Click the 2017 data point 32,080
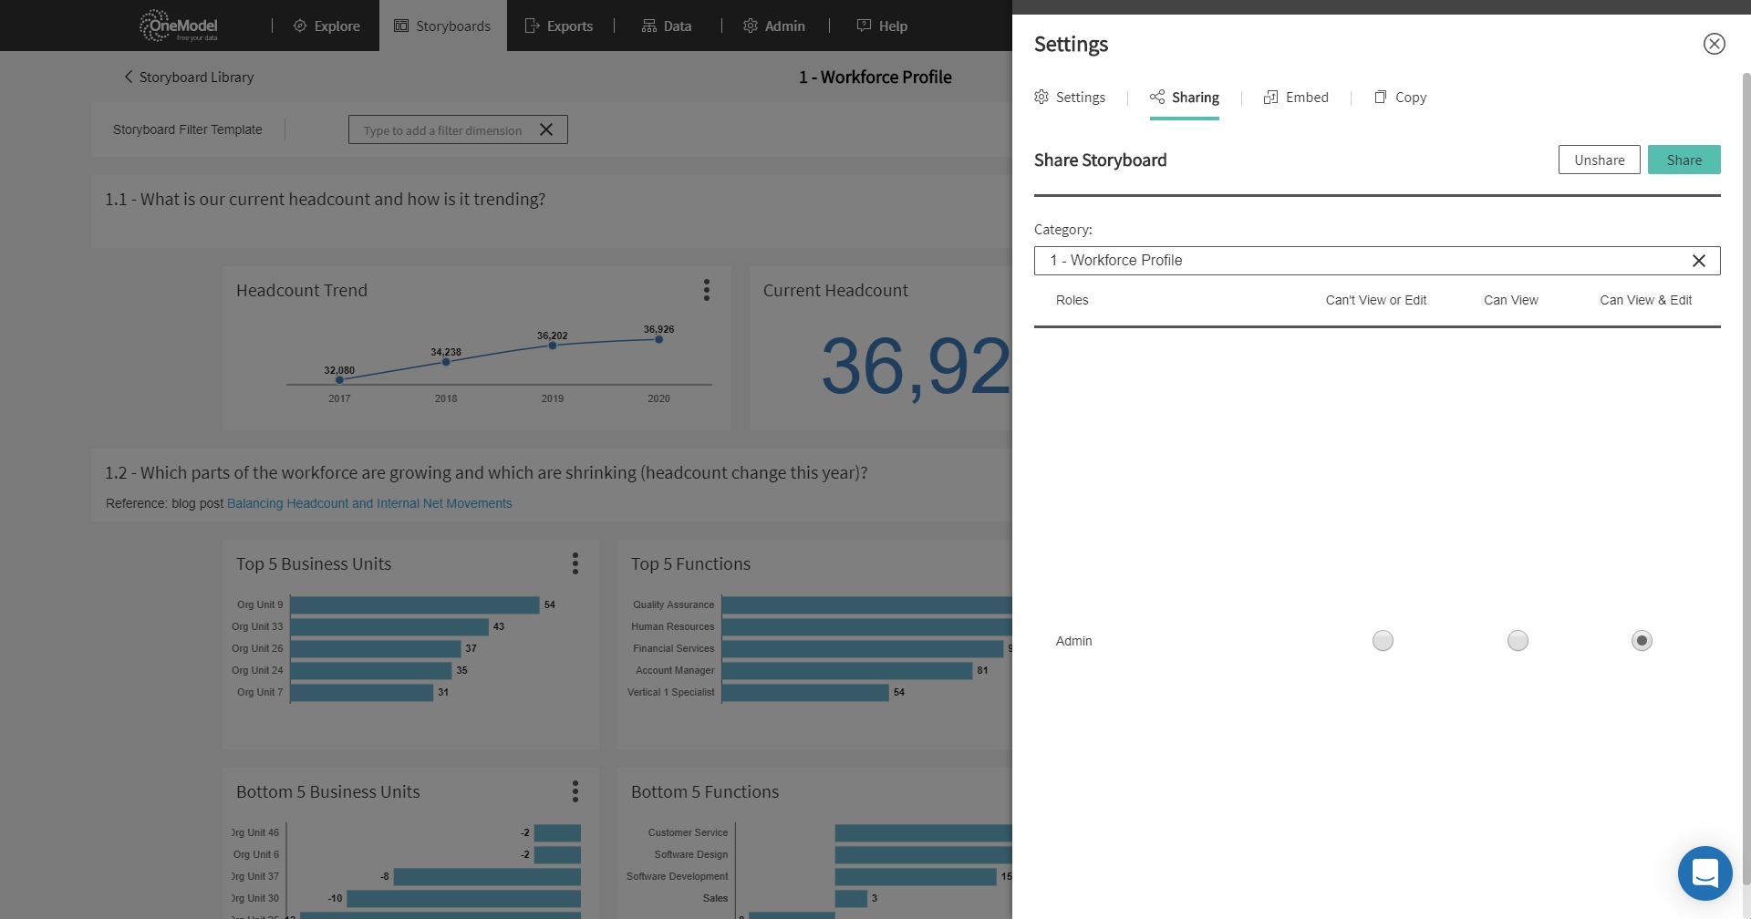 pos(339,379)
